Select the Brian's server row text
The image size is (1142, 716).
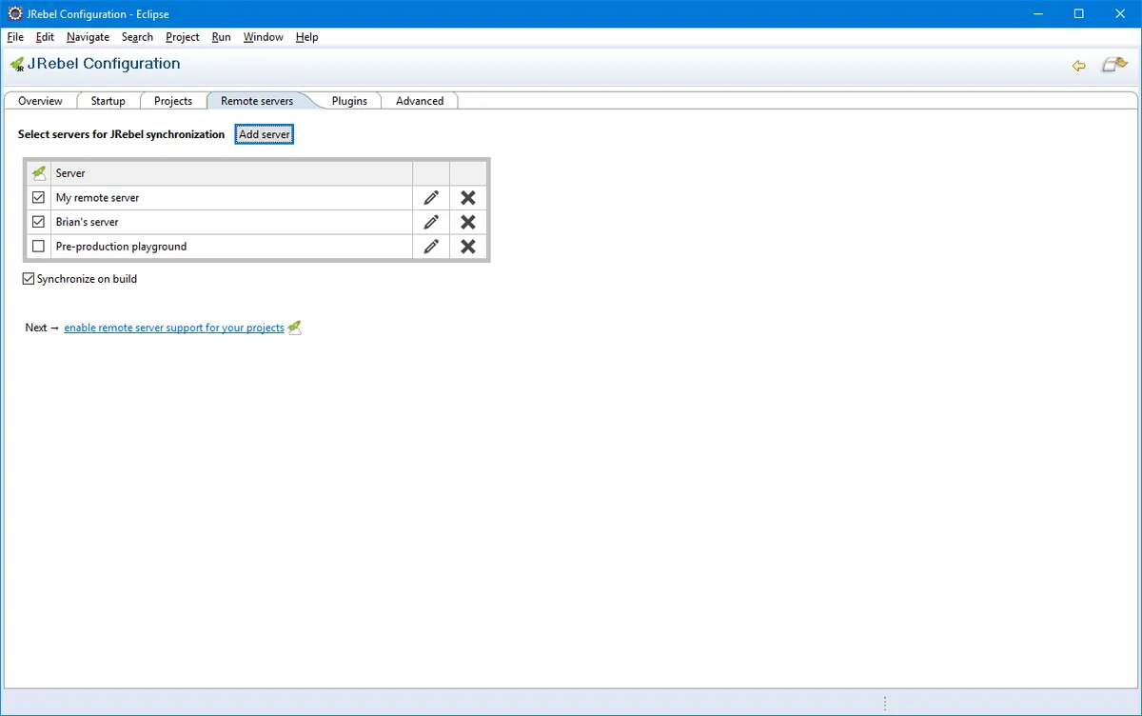(88, 222)
